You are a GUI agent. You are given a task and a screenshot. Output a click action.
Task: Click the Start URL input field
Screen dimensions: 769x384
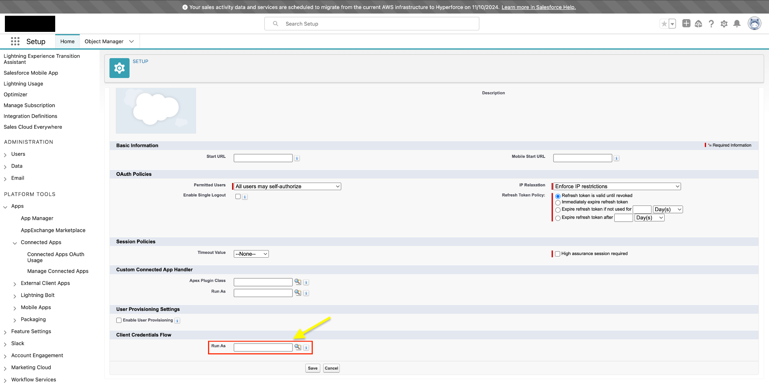pyautogui.click(x=263, y=158)
